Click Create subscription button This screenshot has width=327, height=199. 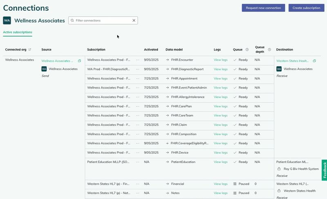coord(306,8)
